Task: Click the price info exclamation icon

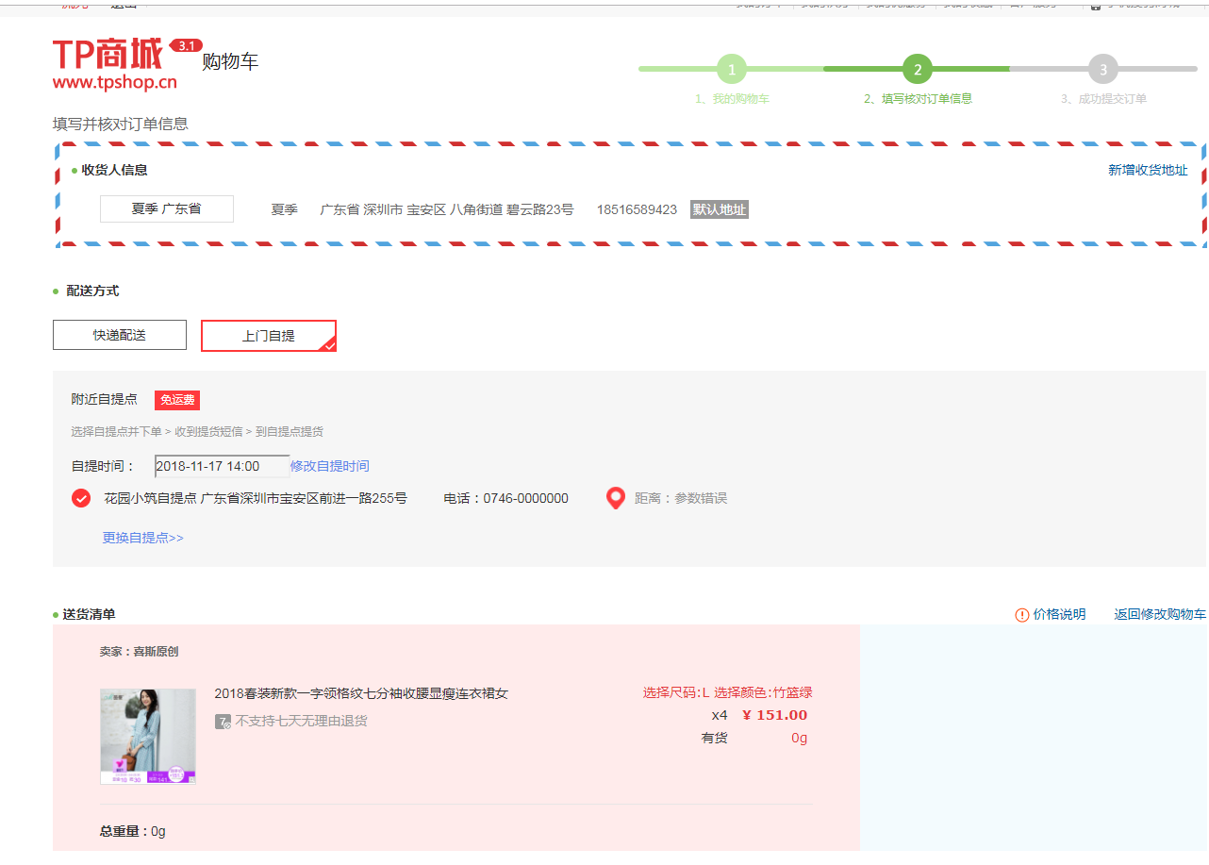Action: click(1022, 615)
